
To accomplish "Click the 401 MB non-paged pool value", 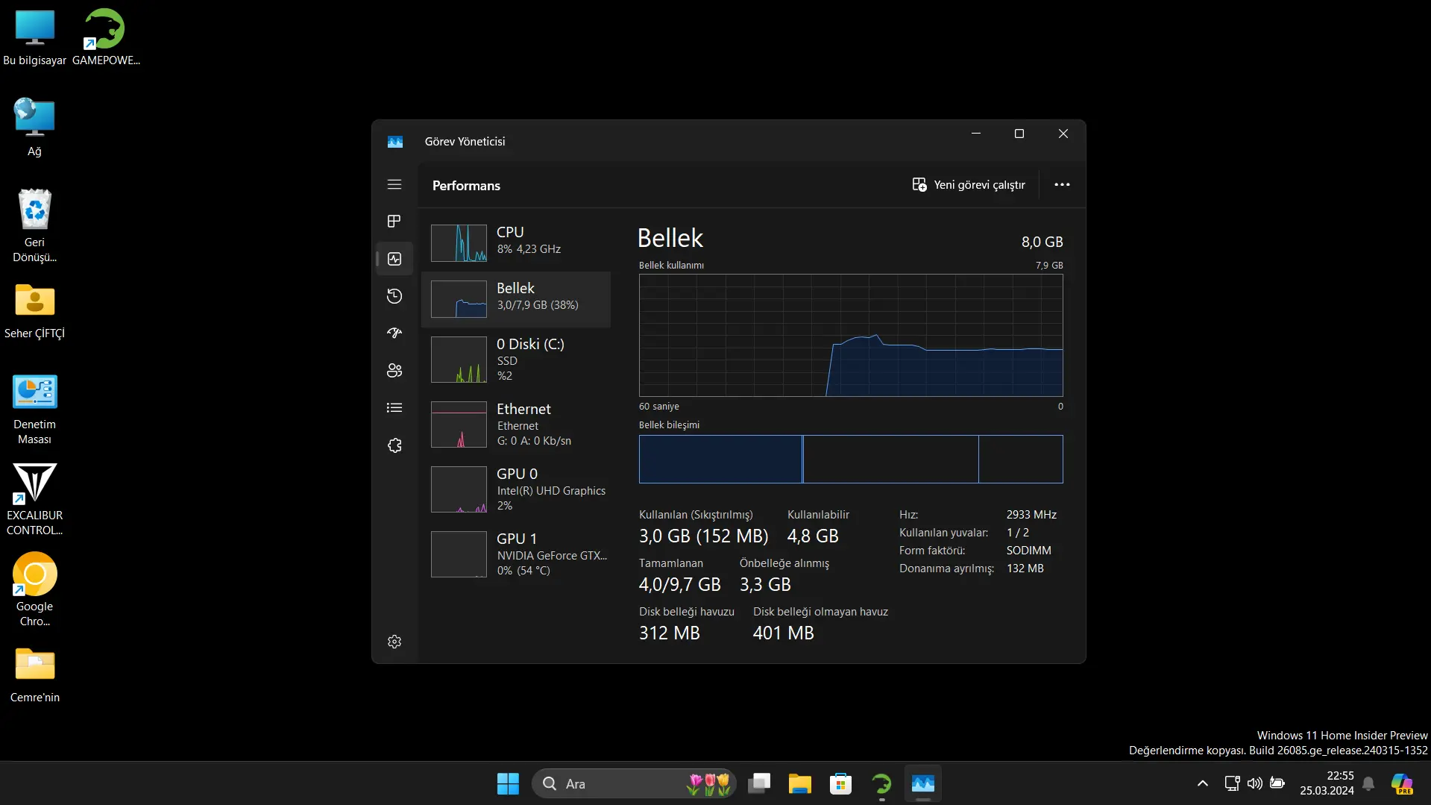I will 784,633.
